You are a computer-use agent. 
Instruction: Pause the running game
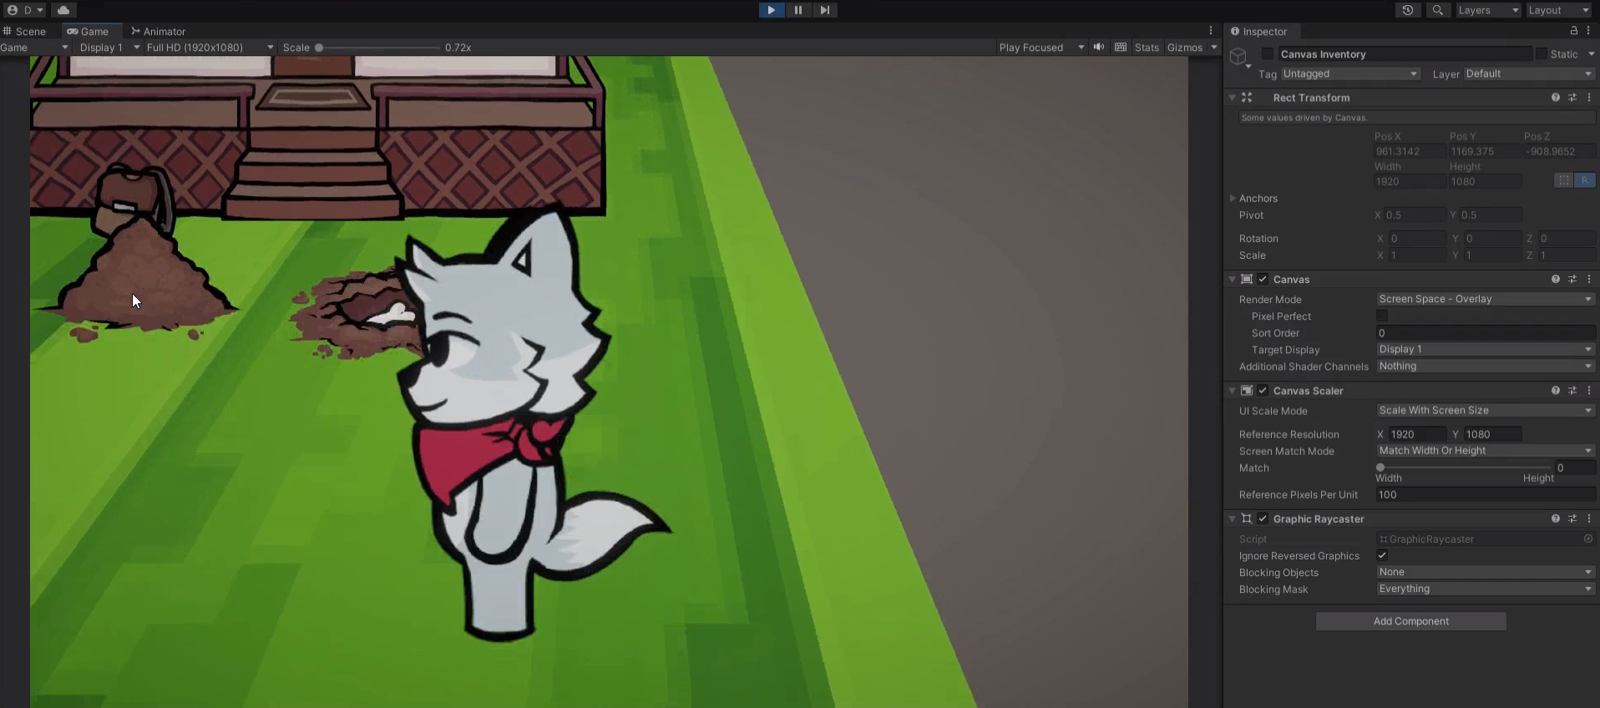pyautogui.click(x=797, y=10)
